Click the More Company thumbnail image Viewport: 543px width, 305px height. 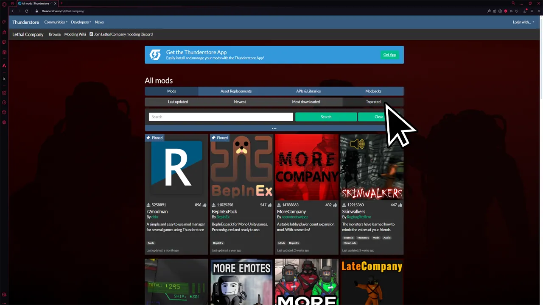(307, 167)
